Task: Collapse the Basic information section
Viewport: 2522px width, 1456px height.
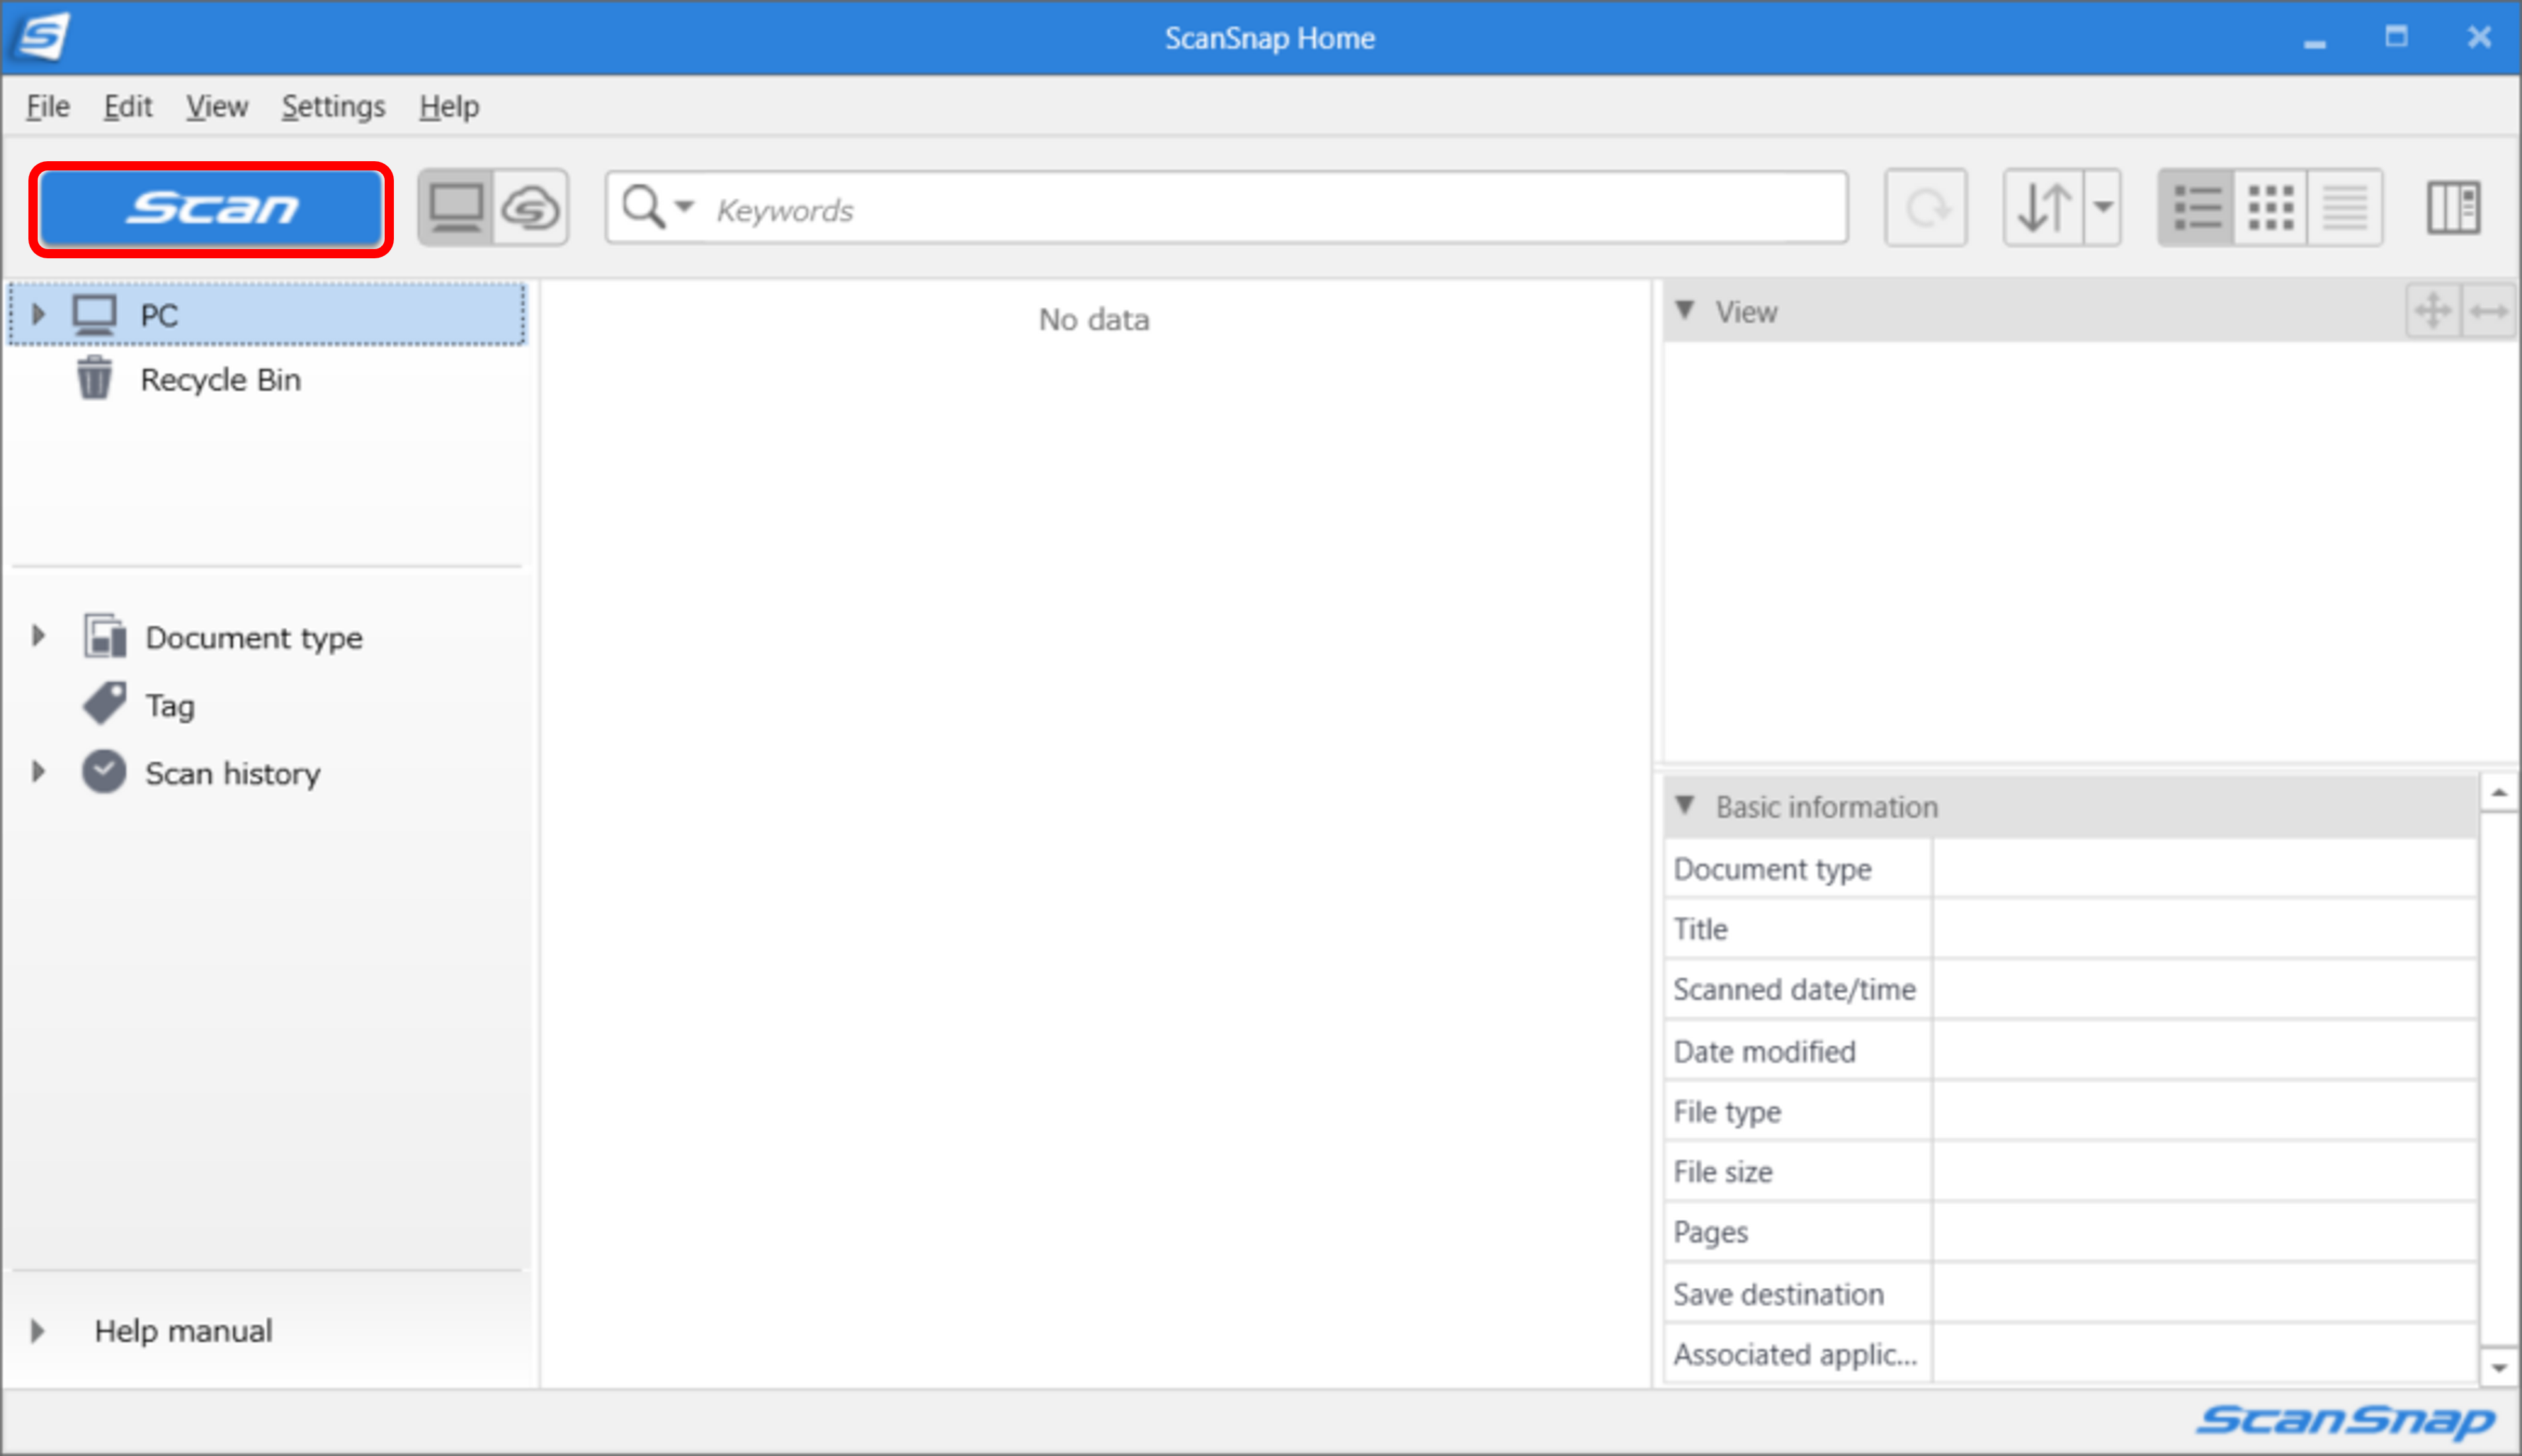Action: [1686, 805]
